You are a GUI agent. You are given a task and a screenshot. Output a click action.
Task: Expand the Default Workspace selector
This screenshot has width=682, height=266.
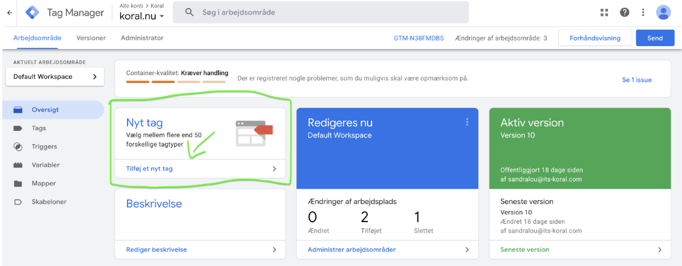coord(55,77)
